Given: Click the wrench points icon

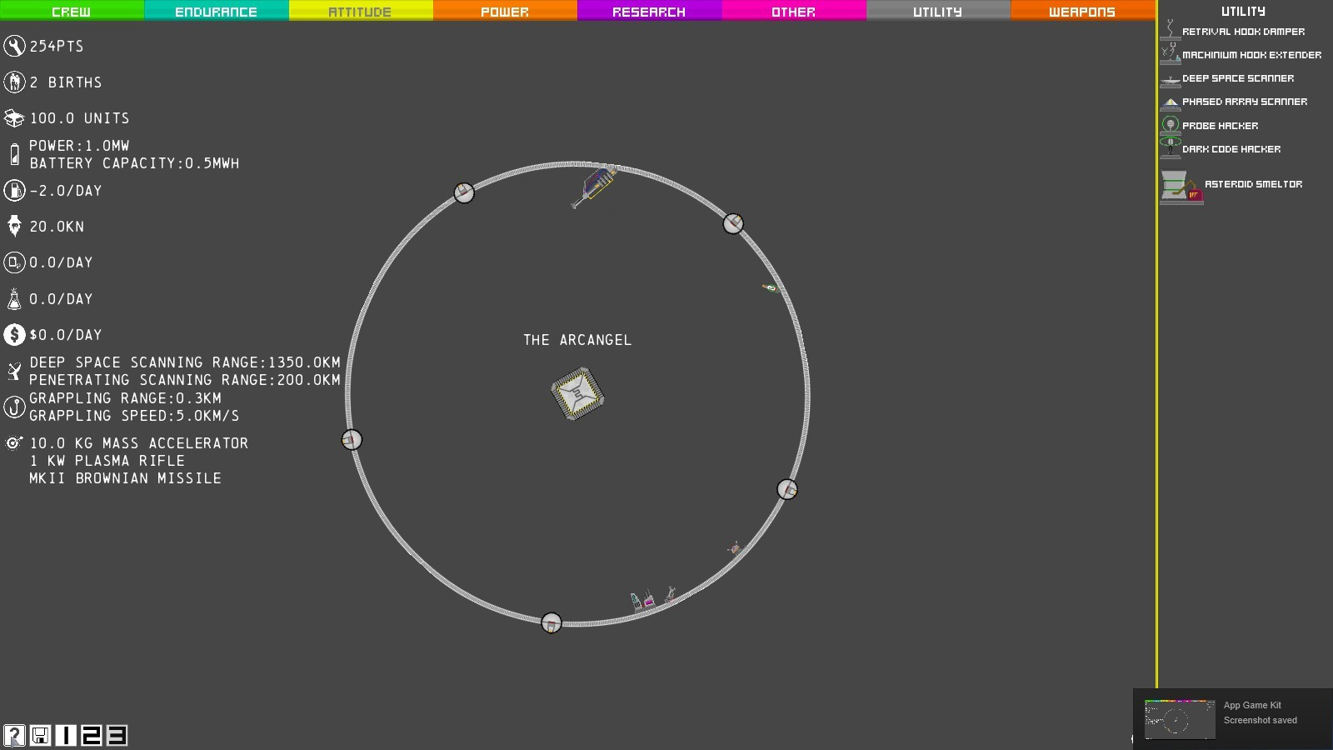Looking at the screenshot, I should (x=14, y=46).
